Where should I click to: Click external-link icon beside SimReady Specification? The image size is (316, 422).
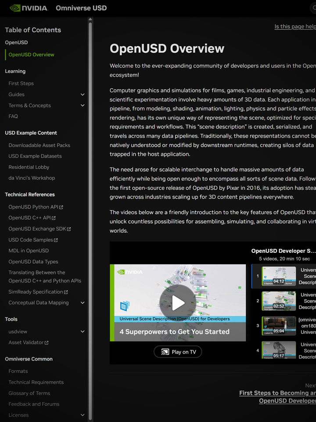click(x=66, y=292)
